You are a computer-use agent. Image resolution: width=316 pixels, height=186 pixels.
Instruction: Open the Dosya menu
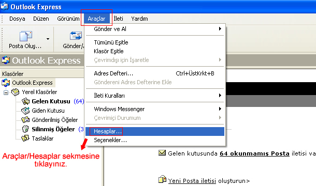click(x=17, y=19)
